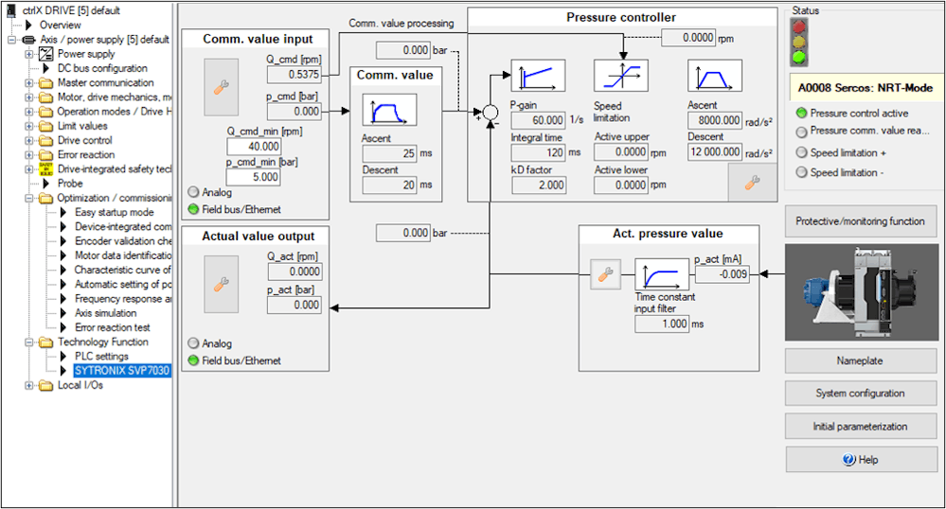Click the P-gain value input field
Viewport: 946px width, 509px height.
pos(538,121)
